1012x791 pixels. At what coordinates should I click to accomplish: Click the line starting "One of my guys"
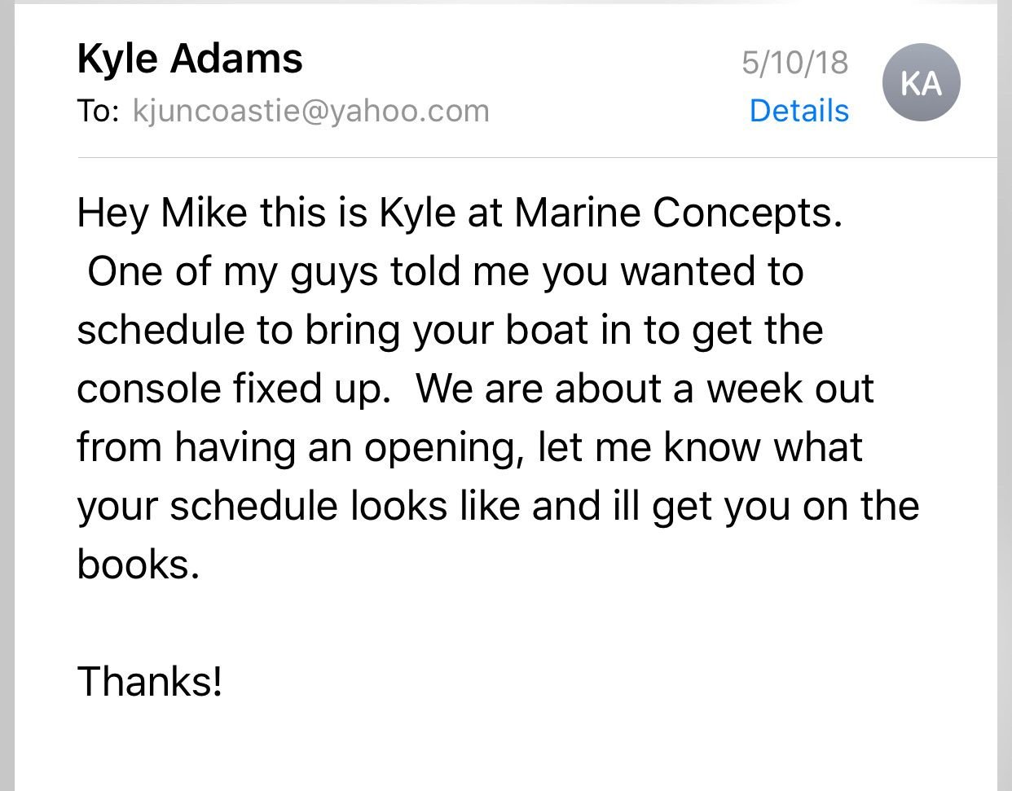point(445,271)
